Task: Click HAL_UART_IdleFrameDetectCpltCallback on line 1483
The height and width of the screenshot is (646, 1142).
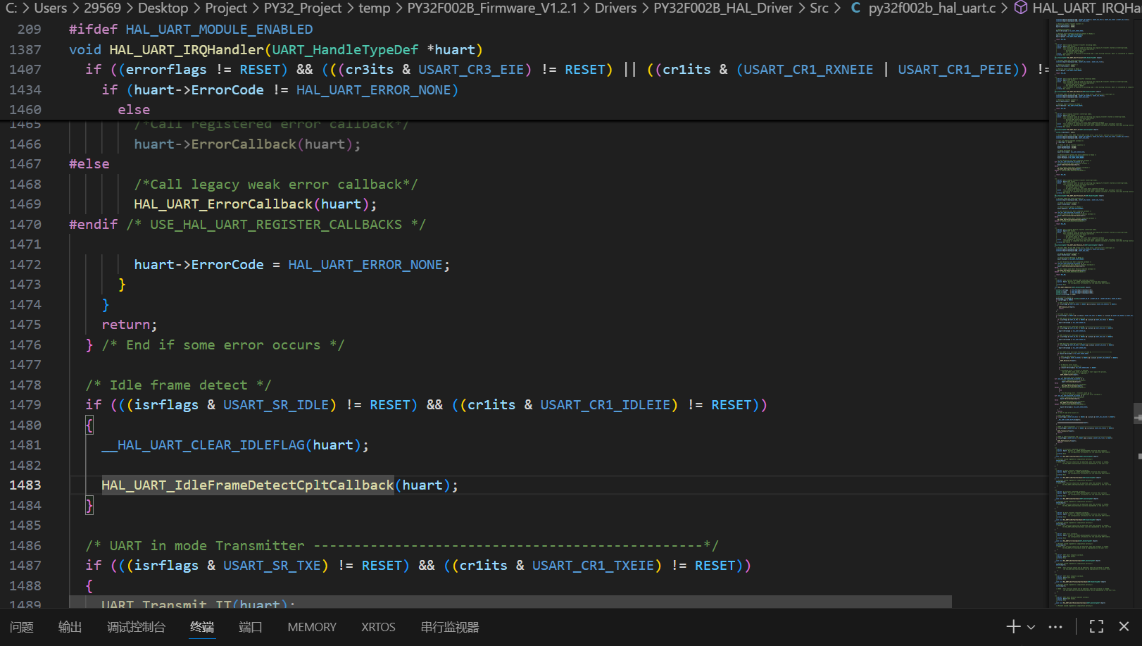Action: pyautogui.click(x=247, y=485)
